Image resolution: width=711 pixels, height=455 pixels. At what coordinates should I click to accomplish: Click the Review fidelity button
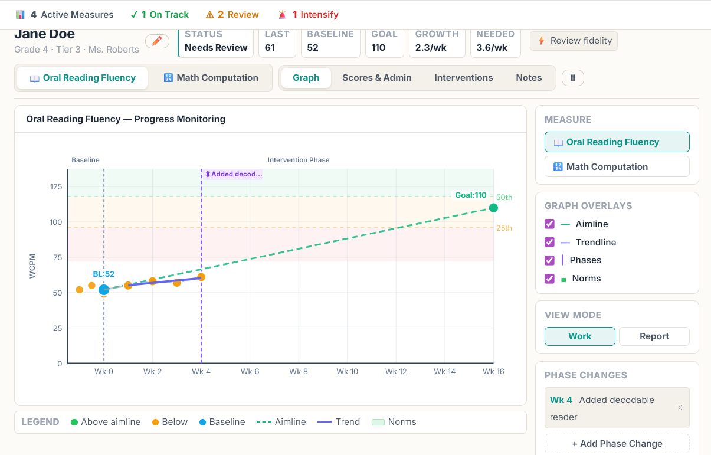click(574, 41)
